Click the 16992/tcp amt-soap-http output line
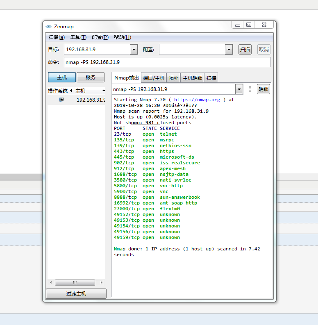The image size is (318, 325). pos(155,203)
